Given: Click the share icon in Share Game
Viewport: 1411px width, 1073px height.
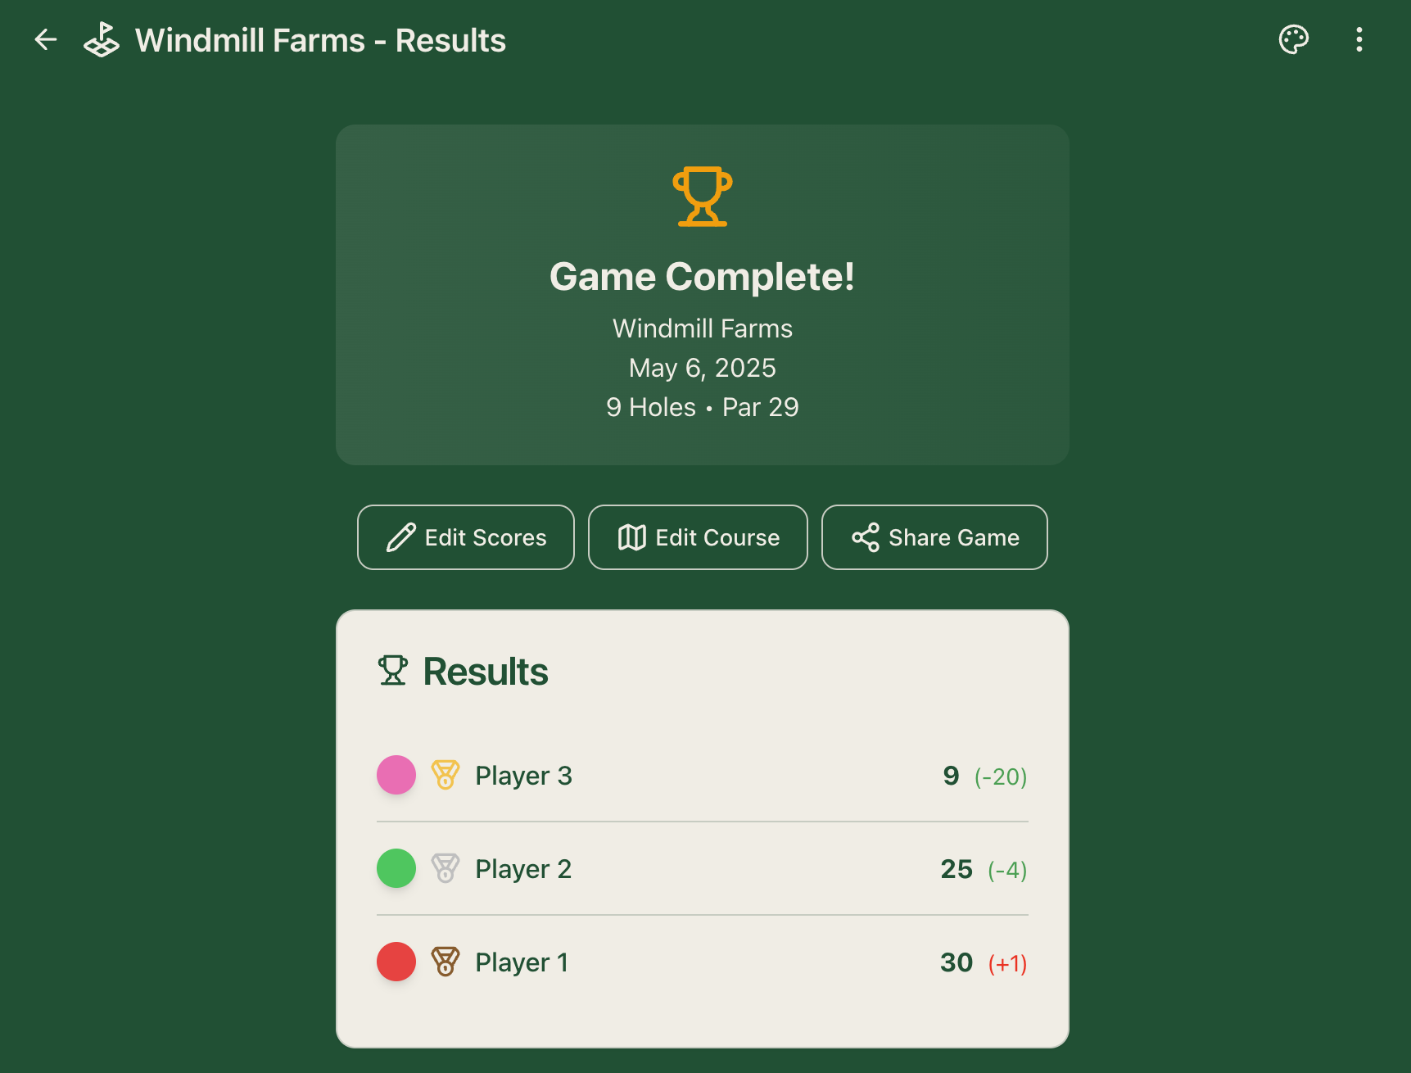Looking at the screenshot, I should pos(866,537).
